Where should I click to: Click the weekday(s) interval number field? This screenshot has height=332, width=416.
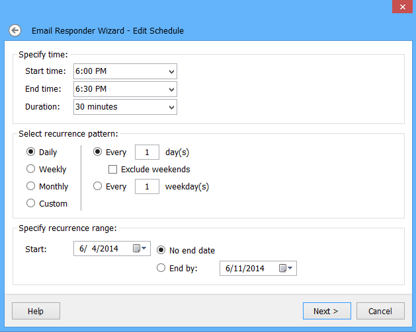coord(147,187)
